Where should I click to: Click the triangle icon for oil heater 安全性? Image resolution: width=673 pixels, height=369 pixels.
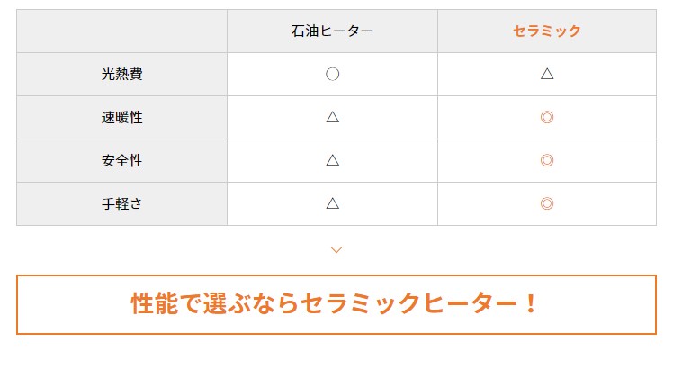332,160
